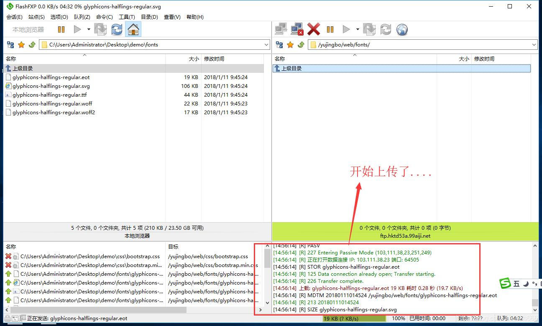Open the 命令(C) menu
Screen dimensions: 542x326
[105, 17]
